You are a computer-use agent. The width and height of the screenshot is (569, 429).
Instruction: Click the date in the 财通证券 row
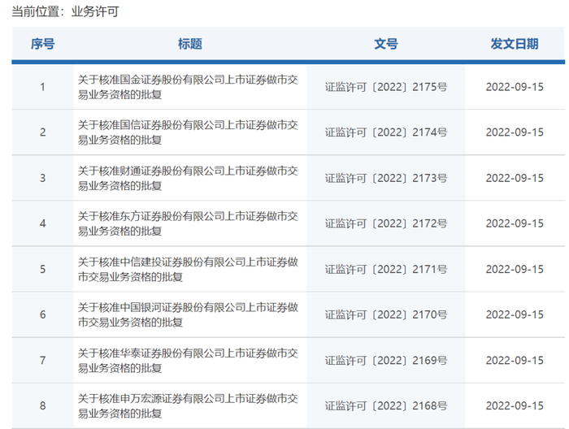515,178
